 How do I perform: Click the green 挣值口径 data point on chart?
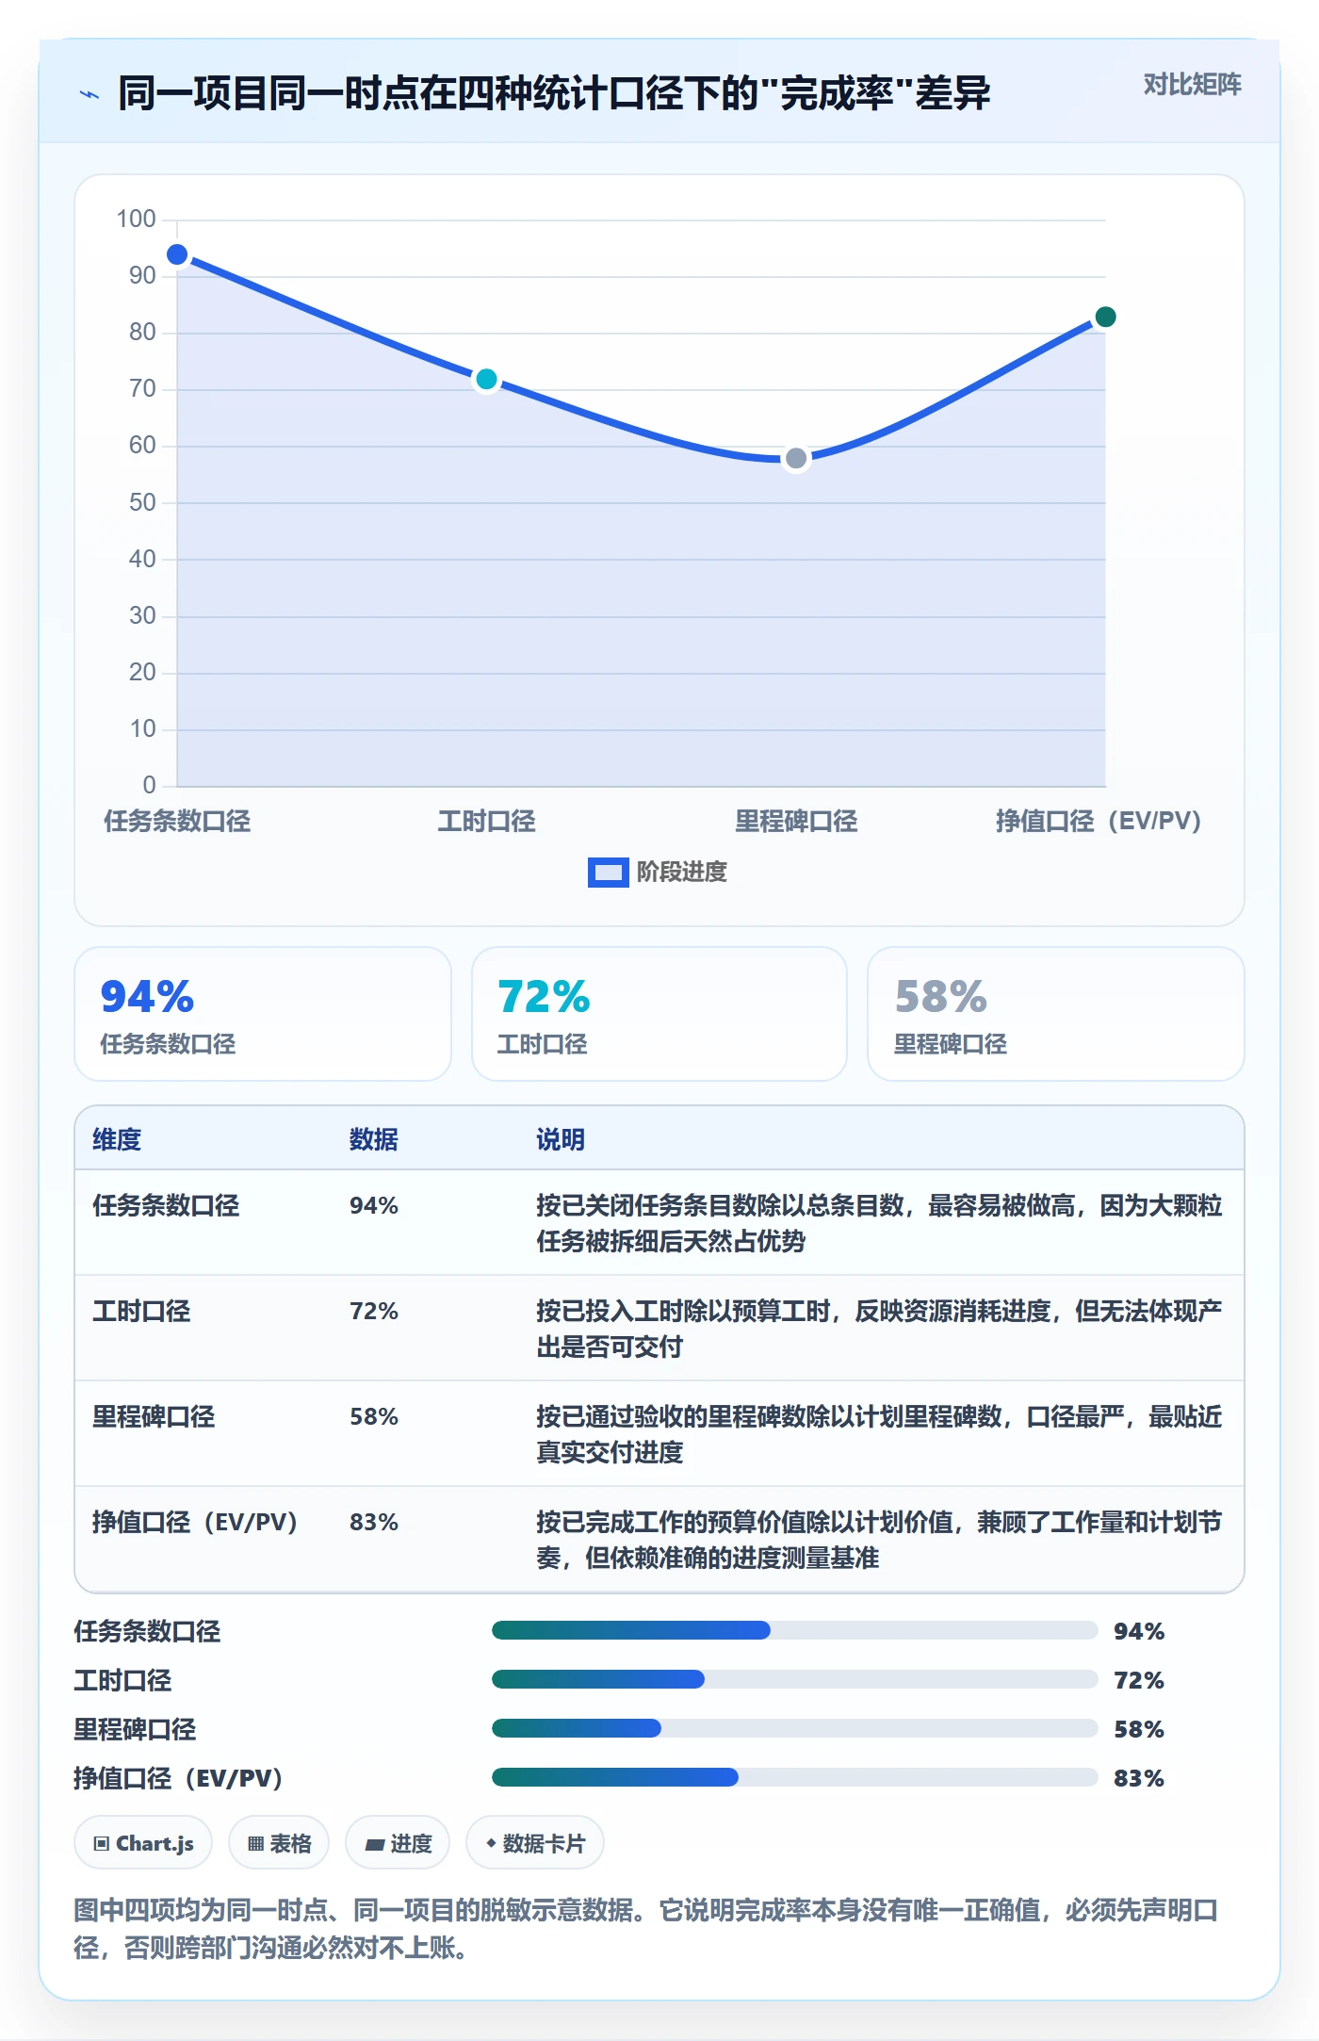click(1105, 317)
